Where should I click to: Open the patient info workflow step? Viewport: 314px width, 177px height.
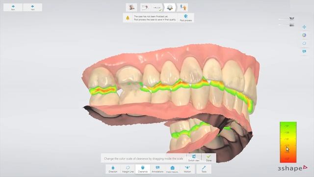pos(131,7)
